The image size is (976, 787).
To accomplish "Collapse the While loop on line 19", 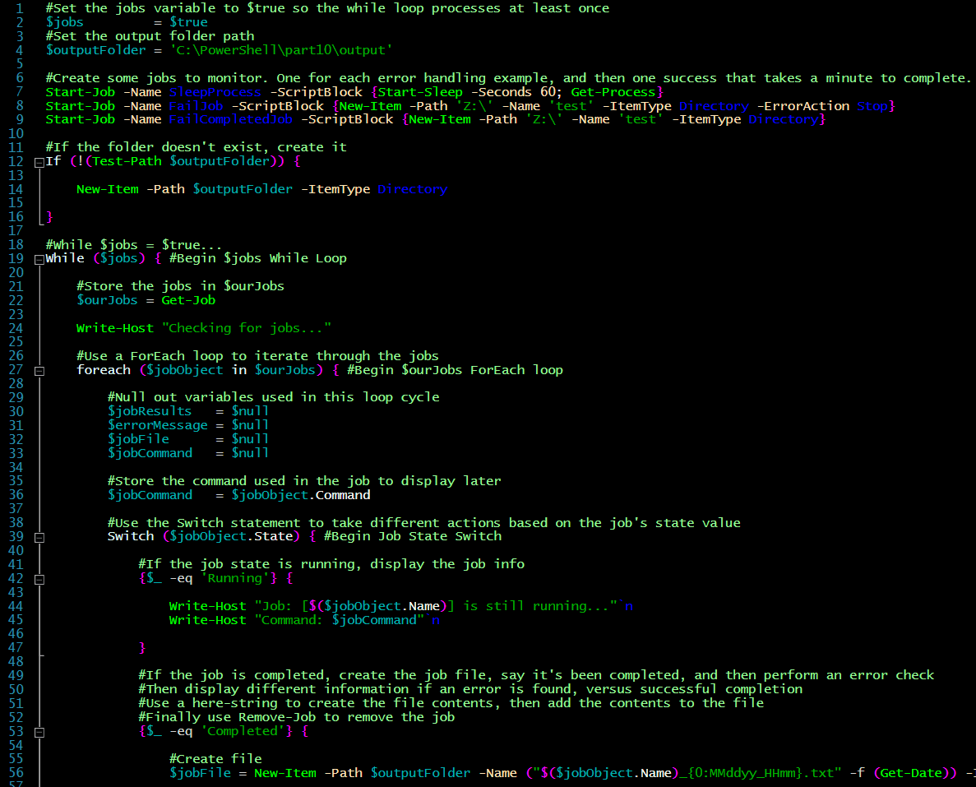I will click(x=38, y=257).
